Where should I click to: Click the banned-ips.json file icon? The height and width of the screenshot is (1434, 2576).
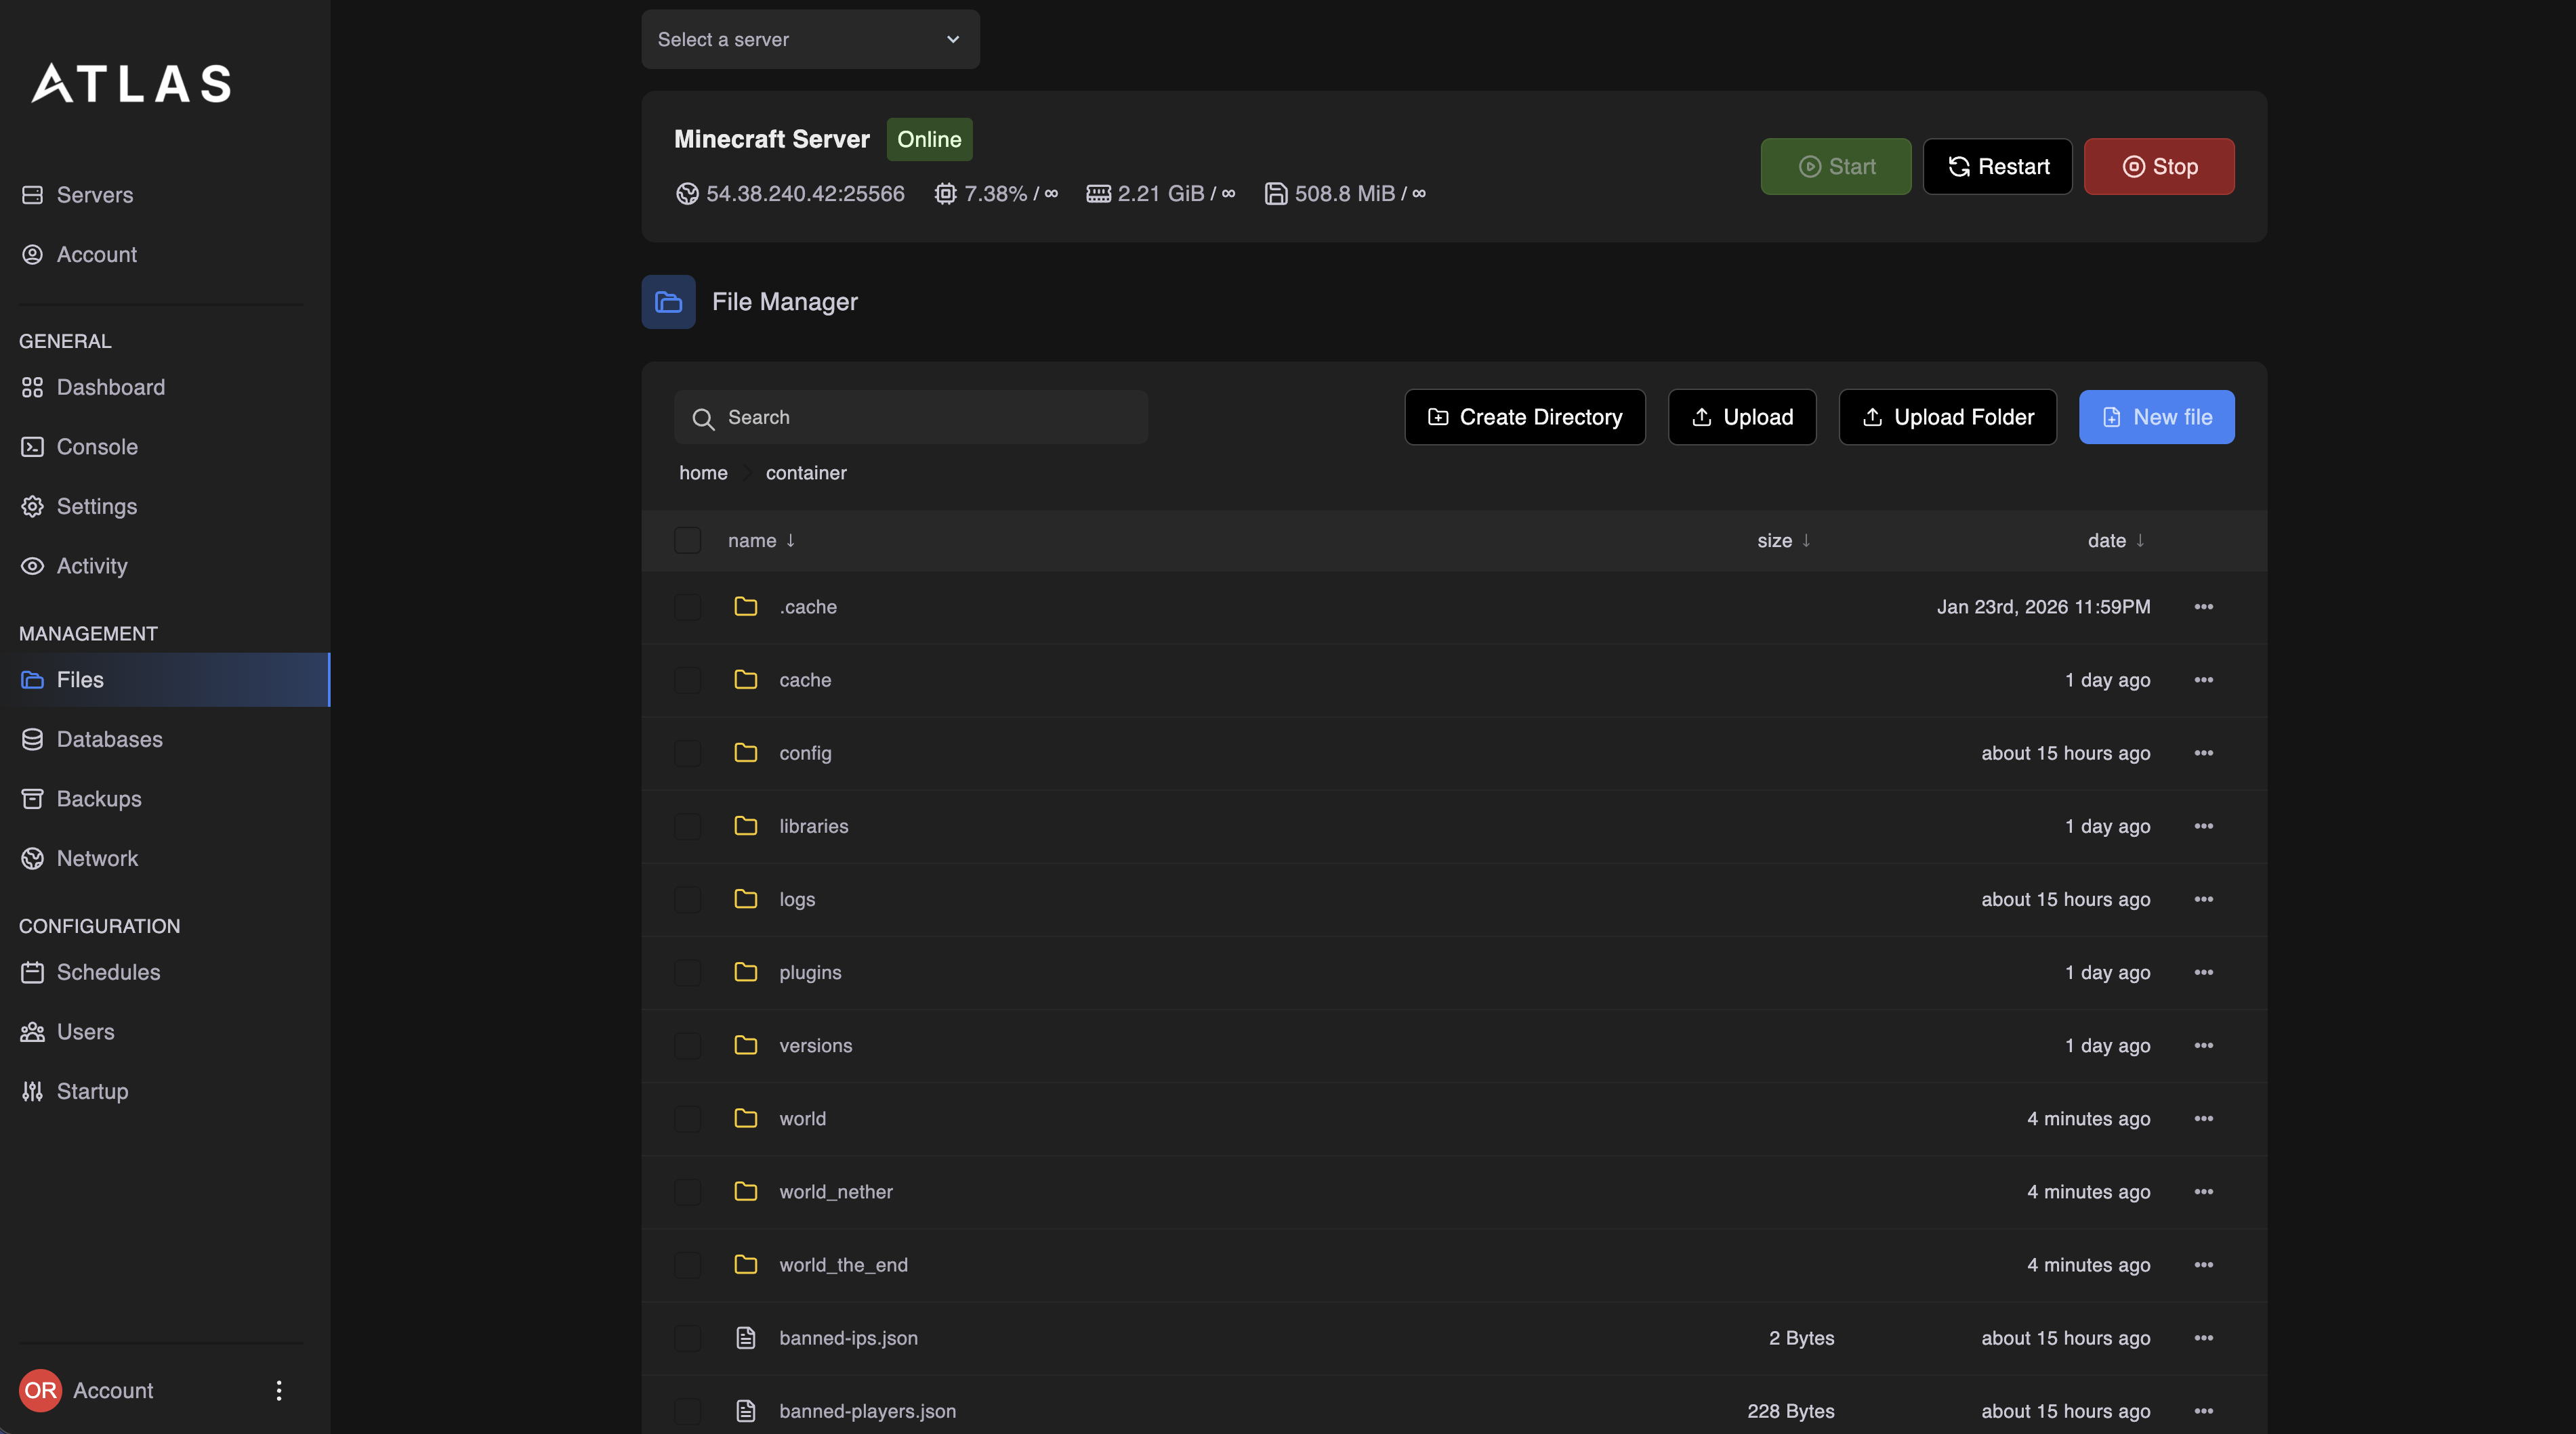[745, 1338]
